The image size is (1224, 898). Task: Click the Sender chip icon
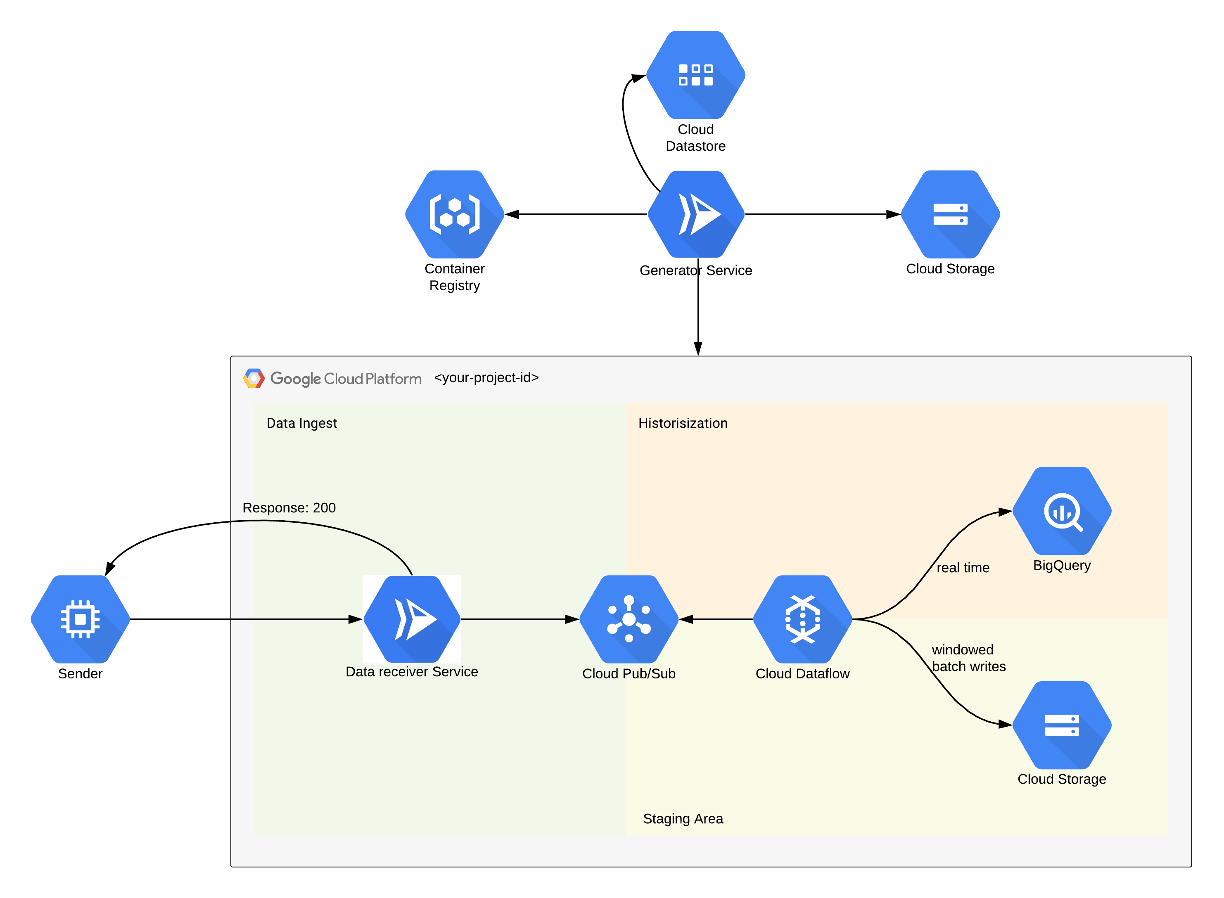point(81,619)
